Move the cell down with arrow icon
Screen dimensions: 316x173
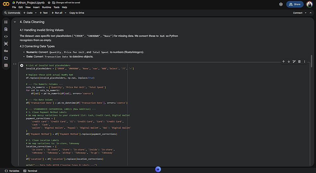(x=289, y=61)
